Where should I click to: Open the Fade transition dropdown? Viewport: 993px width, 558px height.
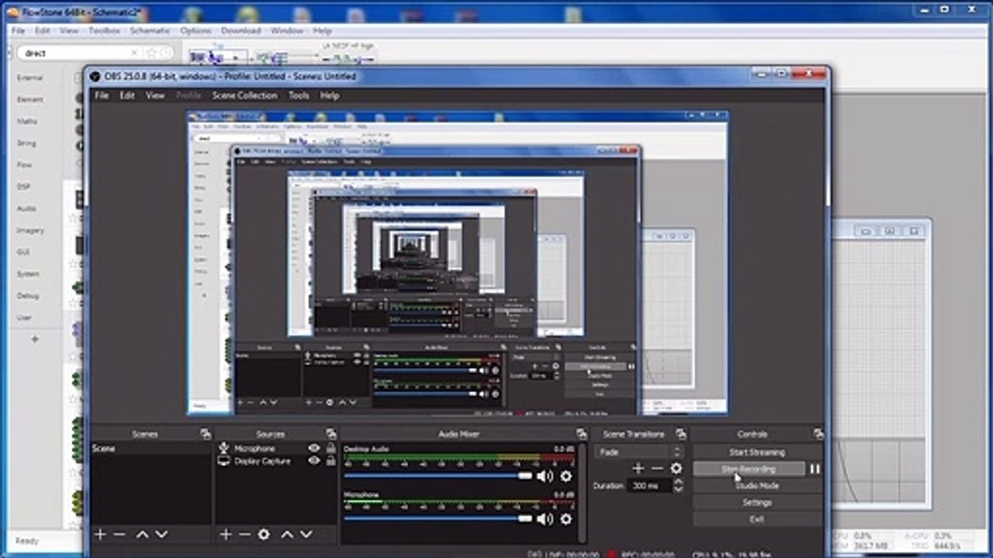[638, 452]
